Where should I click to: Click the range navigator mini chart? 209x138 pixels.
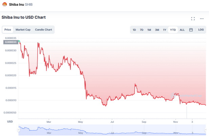(112, 131)
